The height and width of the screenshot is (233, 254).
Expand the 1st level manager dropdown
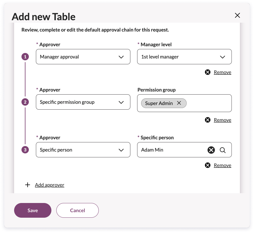[184, 57]
